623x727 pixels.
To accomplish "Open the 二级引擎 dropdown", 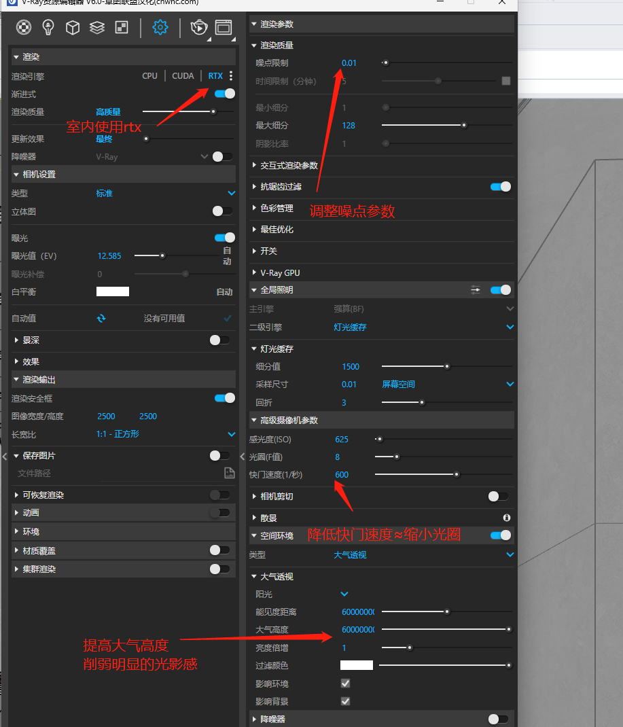I will tap(510, 327).
